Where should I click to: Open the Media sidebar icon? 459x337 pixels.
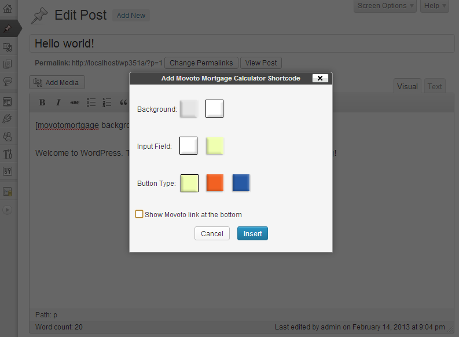tap(8, 47)
